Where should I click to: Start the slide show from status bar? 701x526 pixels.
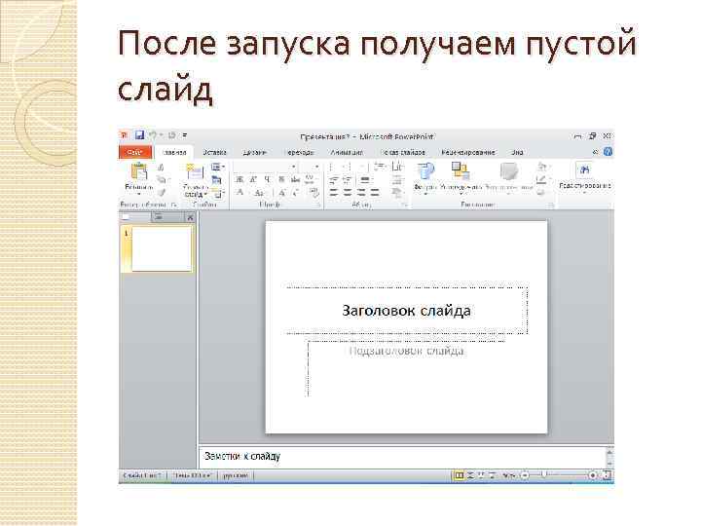[493, 475]
